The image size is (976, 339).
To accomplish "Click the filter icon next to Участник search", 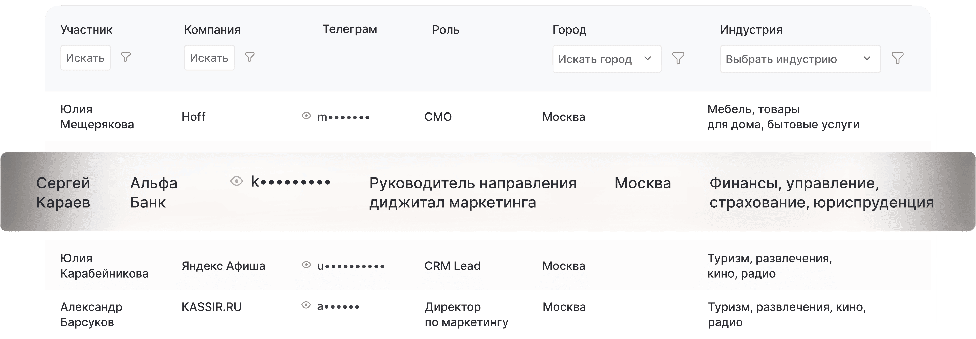I will 126,57.
